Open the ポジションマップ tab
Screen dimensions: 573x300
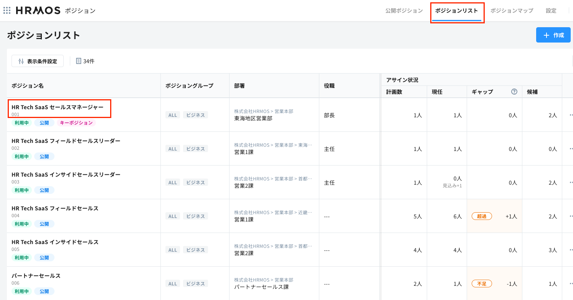click(x=512, y=11)
